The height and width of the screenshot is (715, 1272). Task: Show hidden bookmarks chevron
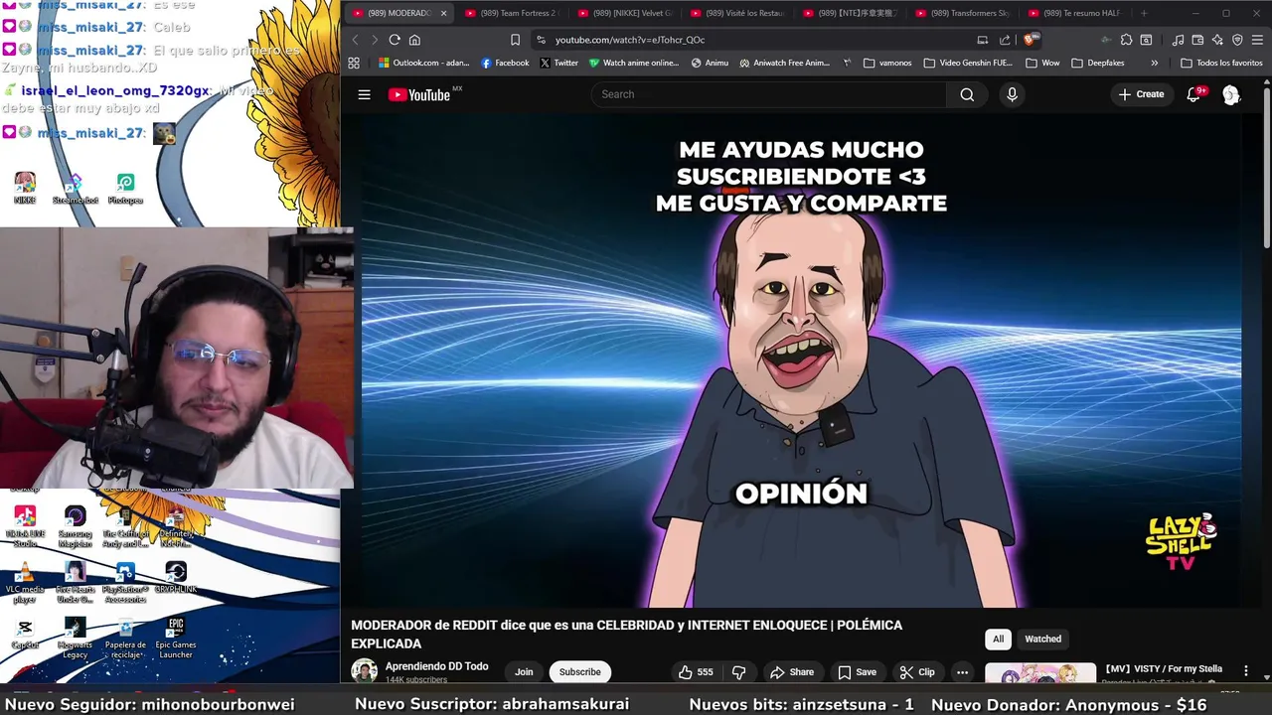point(1154,63)
